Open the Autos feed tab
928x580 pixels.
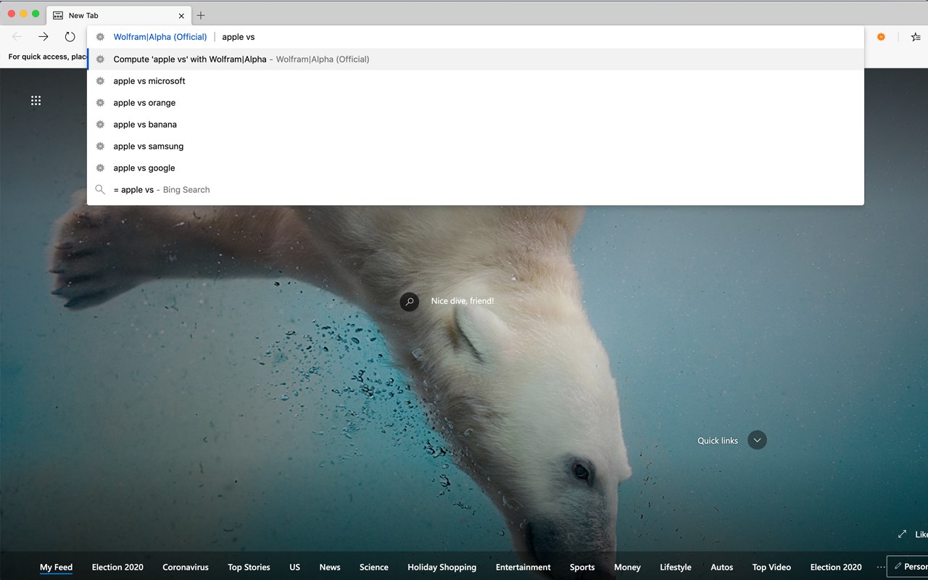pyautogui.click(x=722, y=567)
